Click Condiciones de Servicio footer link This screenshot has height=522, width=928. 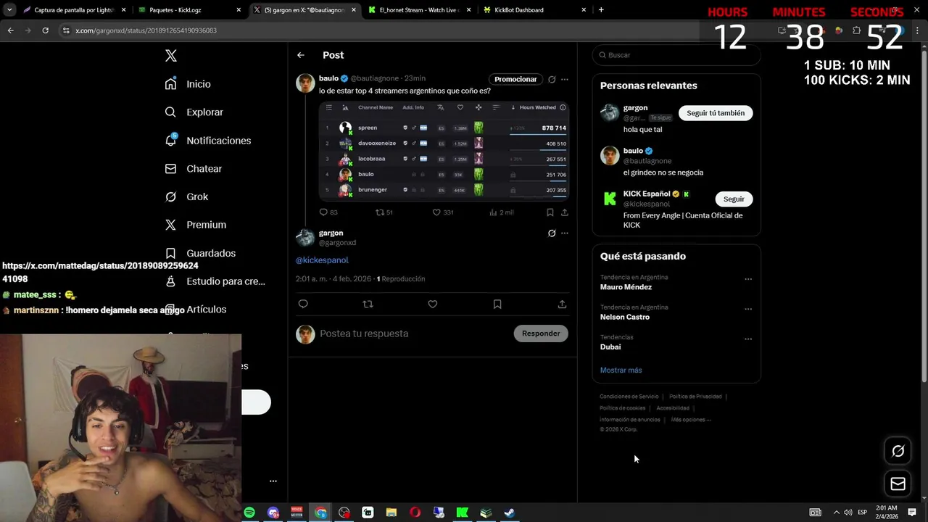pos(629,397)
